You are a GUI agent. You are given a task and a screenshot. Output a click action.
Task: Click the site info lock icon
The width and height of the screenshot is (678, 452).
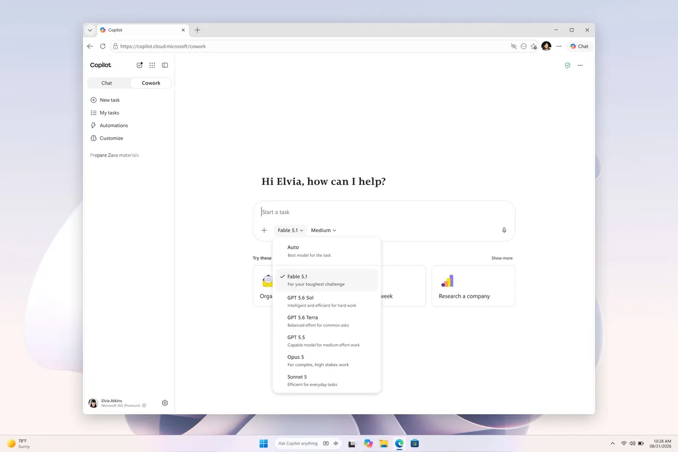tap(115, 46)
